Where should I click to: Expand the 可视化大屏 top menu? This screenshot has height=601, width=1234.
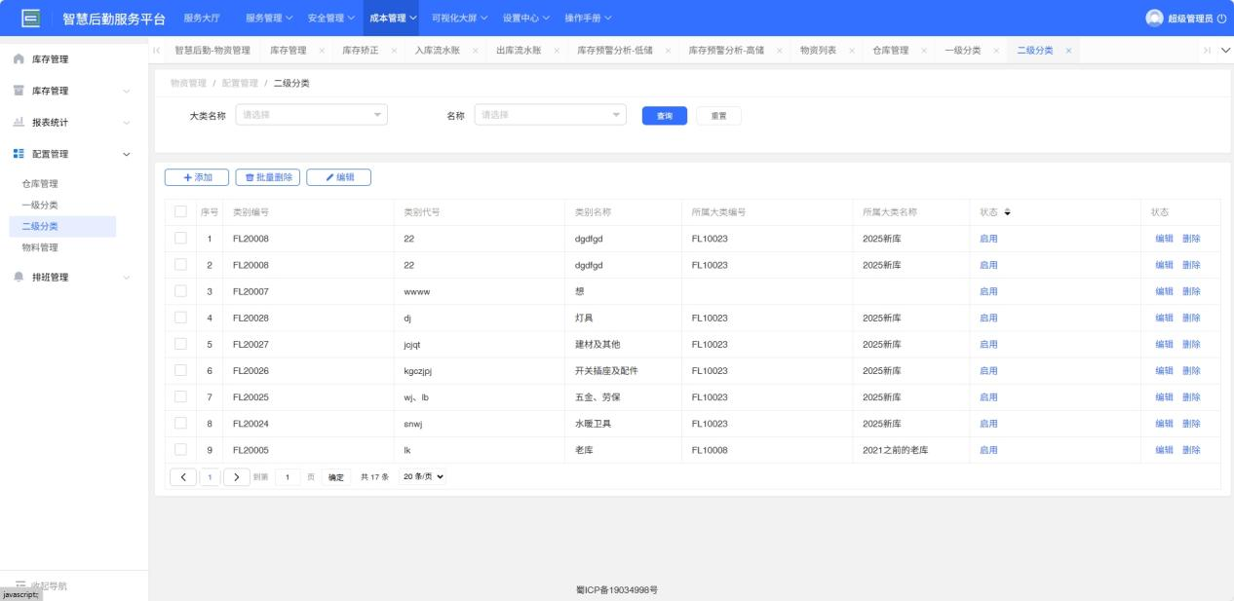coord(459,19)
